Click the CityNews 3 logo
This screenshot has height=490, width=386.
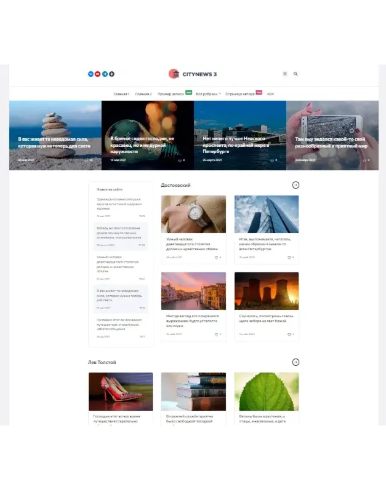[193, 74]
